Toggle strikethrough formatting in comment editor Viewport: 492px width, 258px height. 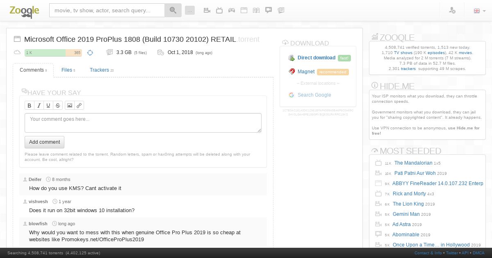click(58, 105)
